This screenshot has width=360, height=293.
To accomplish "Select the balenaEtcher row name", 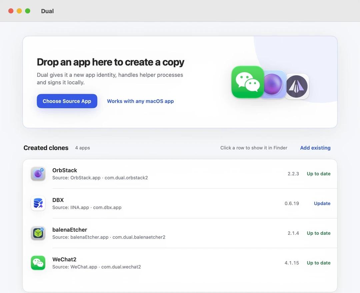I will 70,230.
